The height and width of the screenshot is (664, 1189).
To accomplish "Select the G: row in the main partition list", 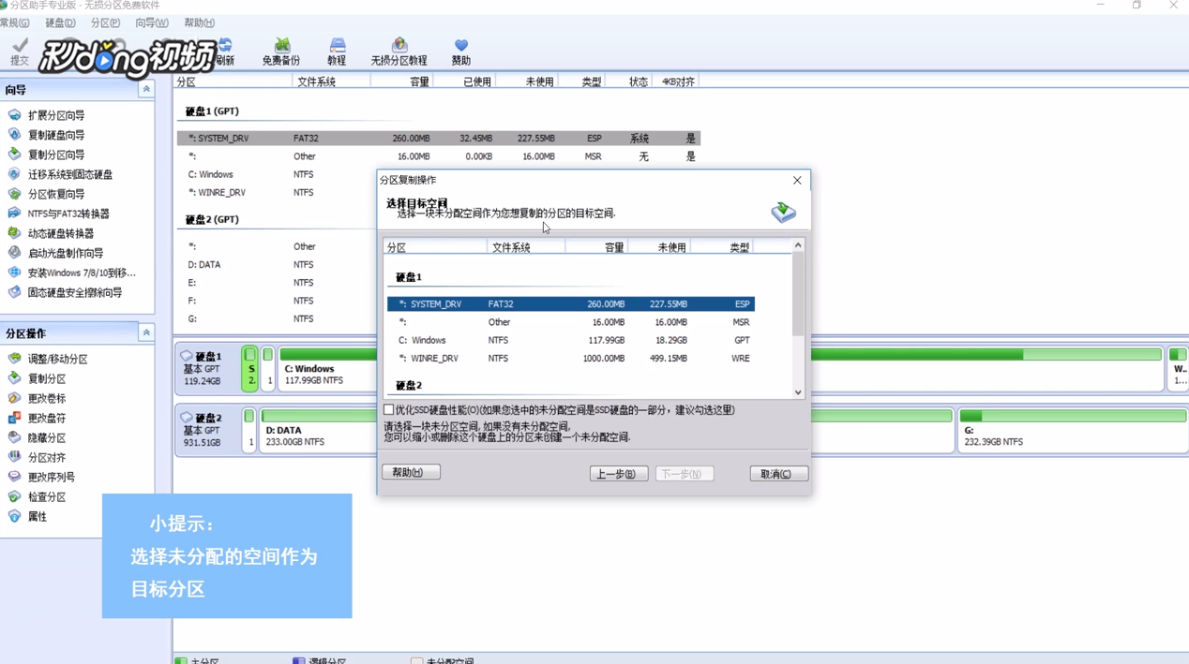I will pyautogui.click(x=277, y=318).
